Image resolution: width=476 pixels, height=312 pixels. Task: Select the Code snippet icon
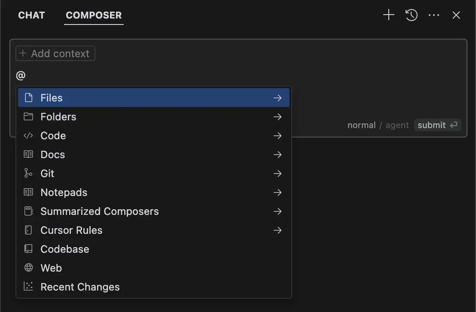click(28, 135)
